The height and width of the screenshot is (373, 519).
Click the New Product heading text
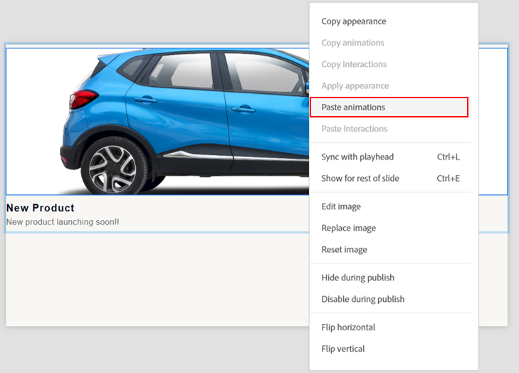[41, 208]
